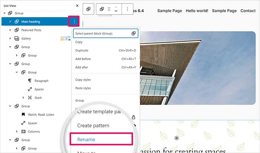Choose Rename from the context menu
The height and width of the screenshot is (153, 260).
click(x=86, y=139)
